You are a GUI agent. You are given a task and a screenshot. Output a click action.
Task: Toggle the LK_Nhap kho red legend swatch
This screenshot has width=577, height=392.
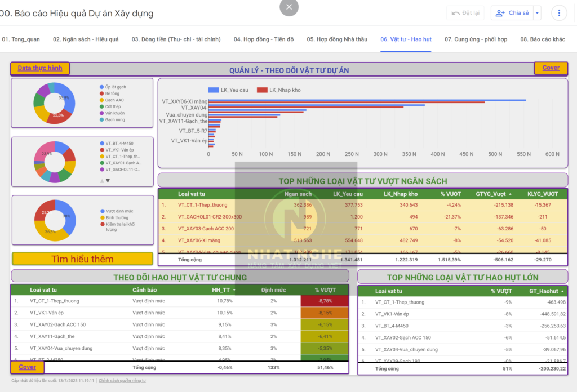[262, 90]
